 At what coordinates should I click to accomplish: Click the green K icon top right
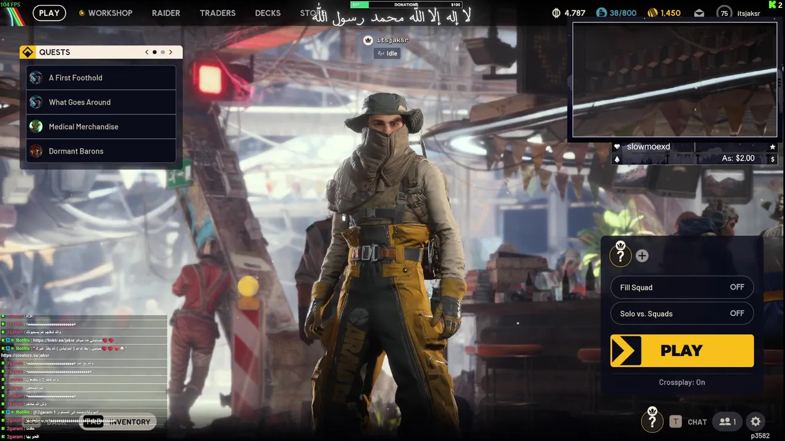[x=773, y=5]
